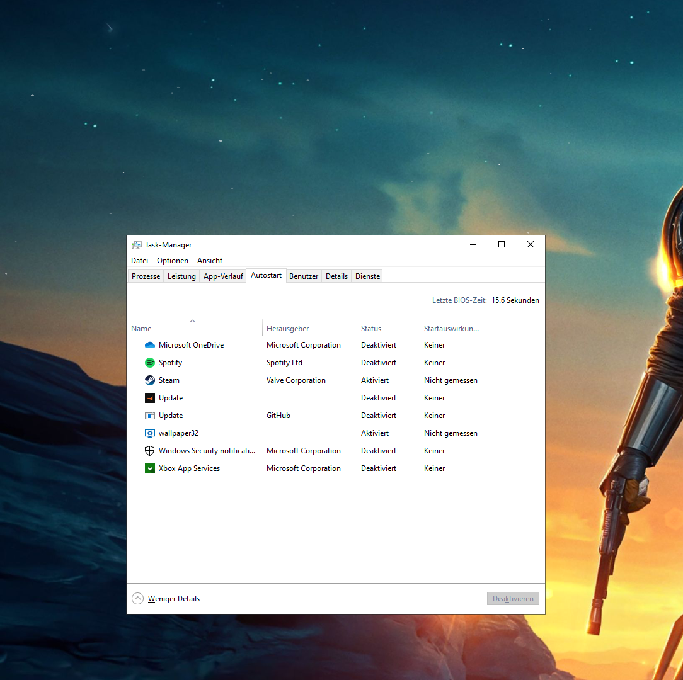This screenshot has height=680, width=683.
Task: Sort by Startauswirkungen column header
Action: 451,329
